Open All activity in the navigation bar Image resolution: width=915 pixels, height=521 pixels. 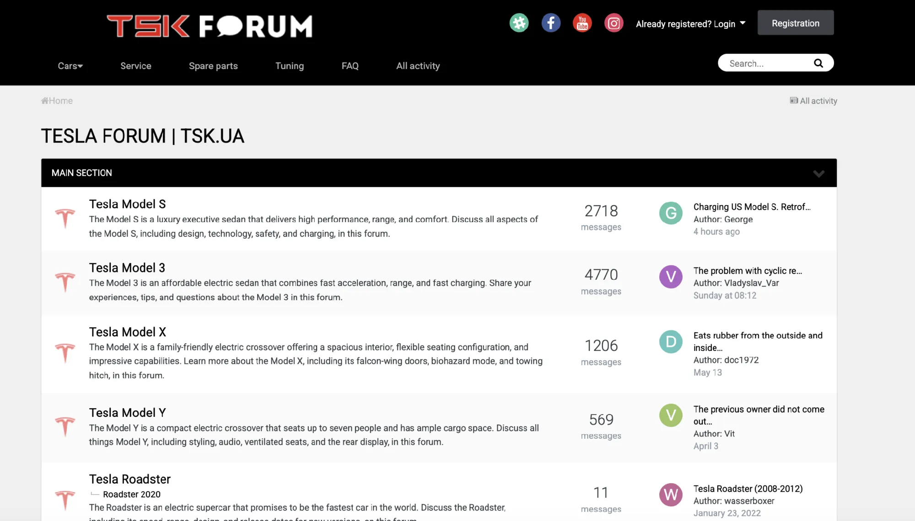(x=418, y=66)
